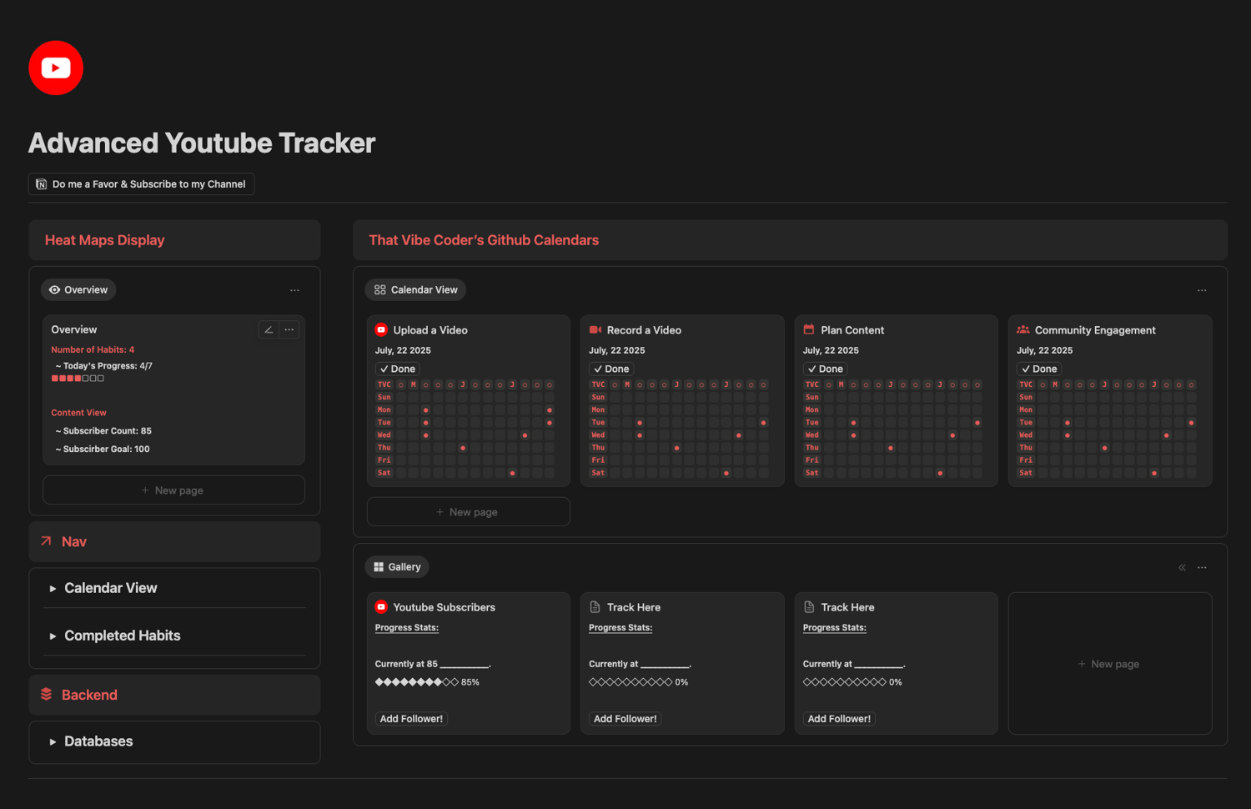Click the people icon on Community Engagement
The height and width of the screenshot is (809, 1251).
click(1023, 329)
